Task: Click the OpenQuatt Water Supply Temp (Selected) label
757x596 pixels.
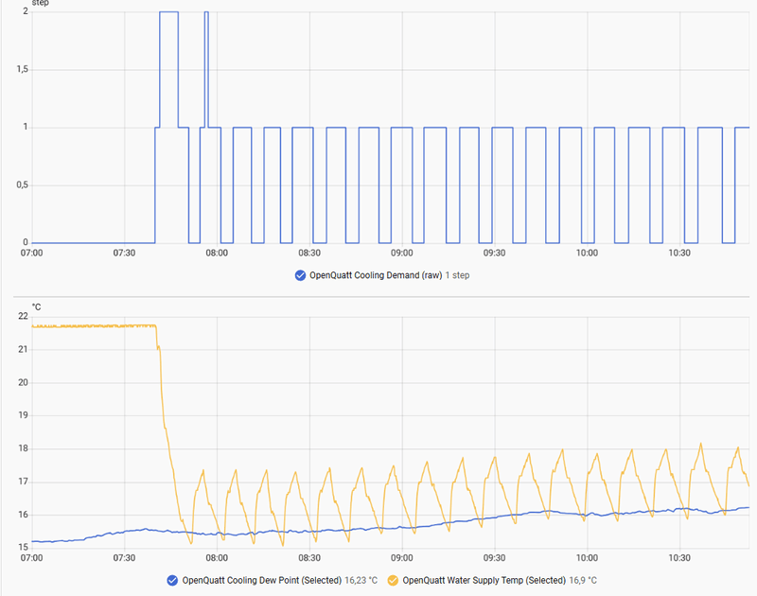Action: [x=484, y=581]
